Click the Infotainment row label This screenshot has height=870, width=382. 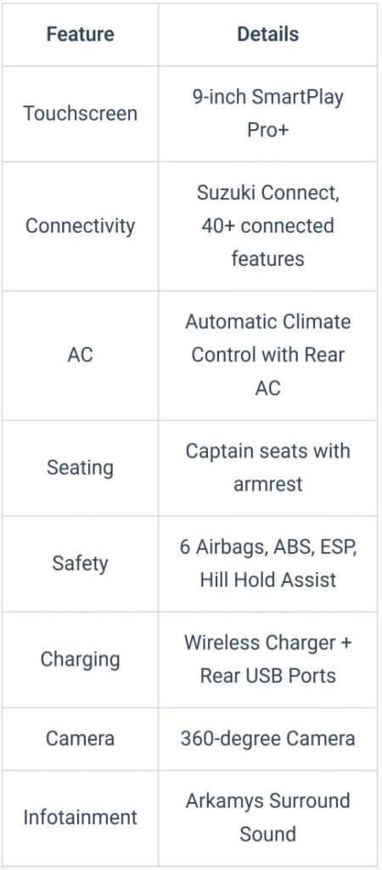(81, 818)
